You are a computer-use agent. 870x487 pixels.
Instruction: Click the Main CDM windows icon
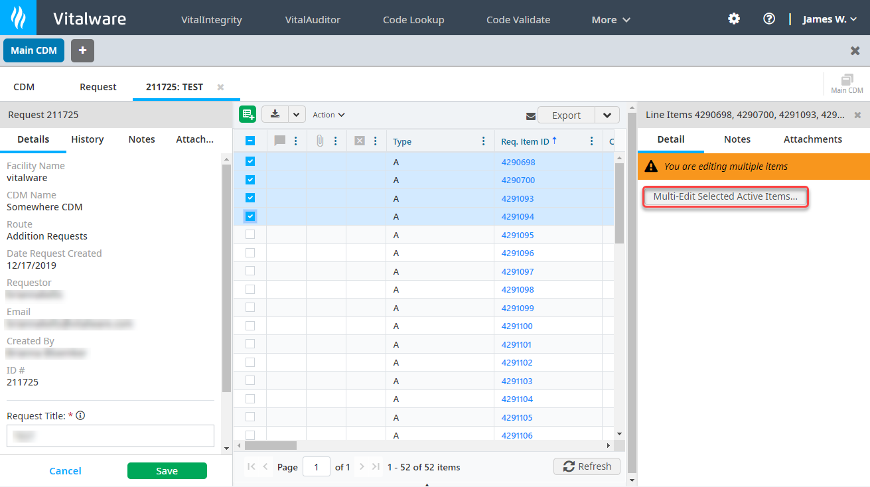(x=847, y=83)
